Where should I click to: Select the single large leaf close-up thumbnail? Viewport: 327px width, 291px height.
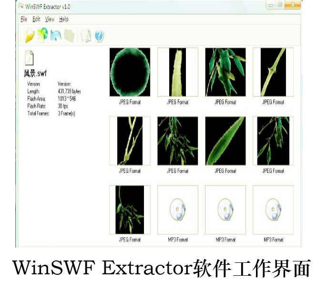coord(225,141)
